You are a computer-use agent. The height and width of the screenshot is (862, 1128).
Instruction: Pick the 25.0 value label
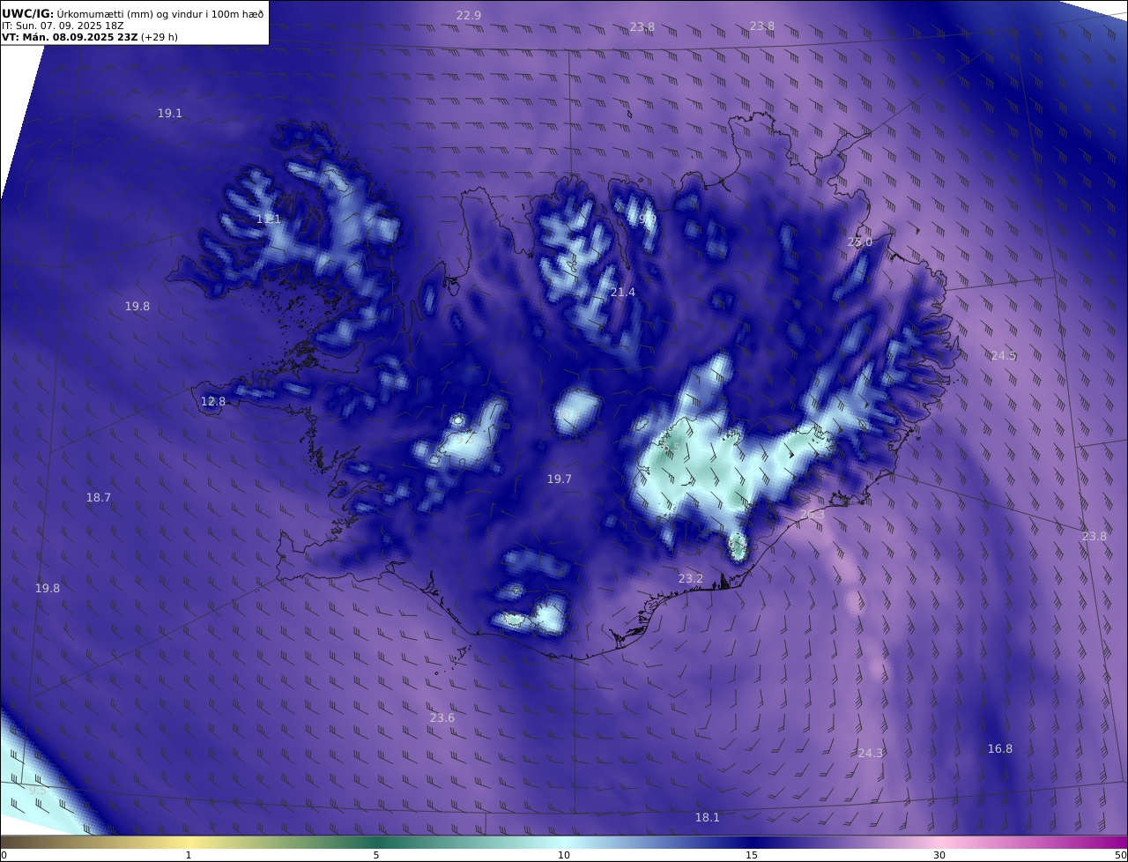pyautogui.click(x=860, y=242)
